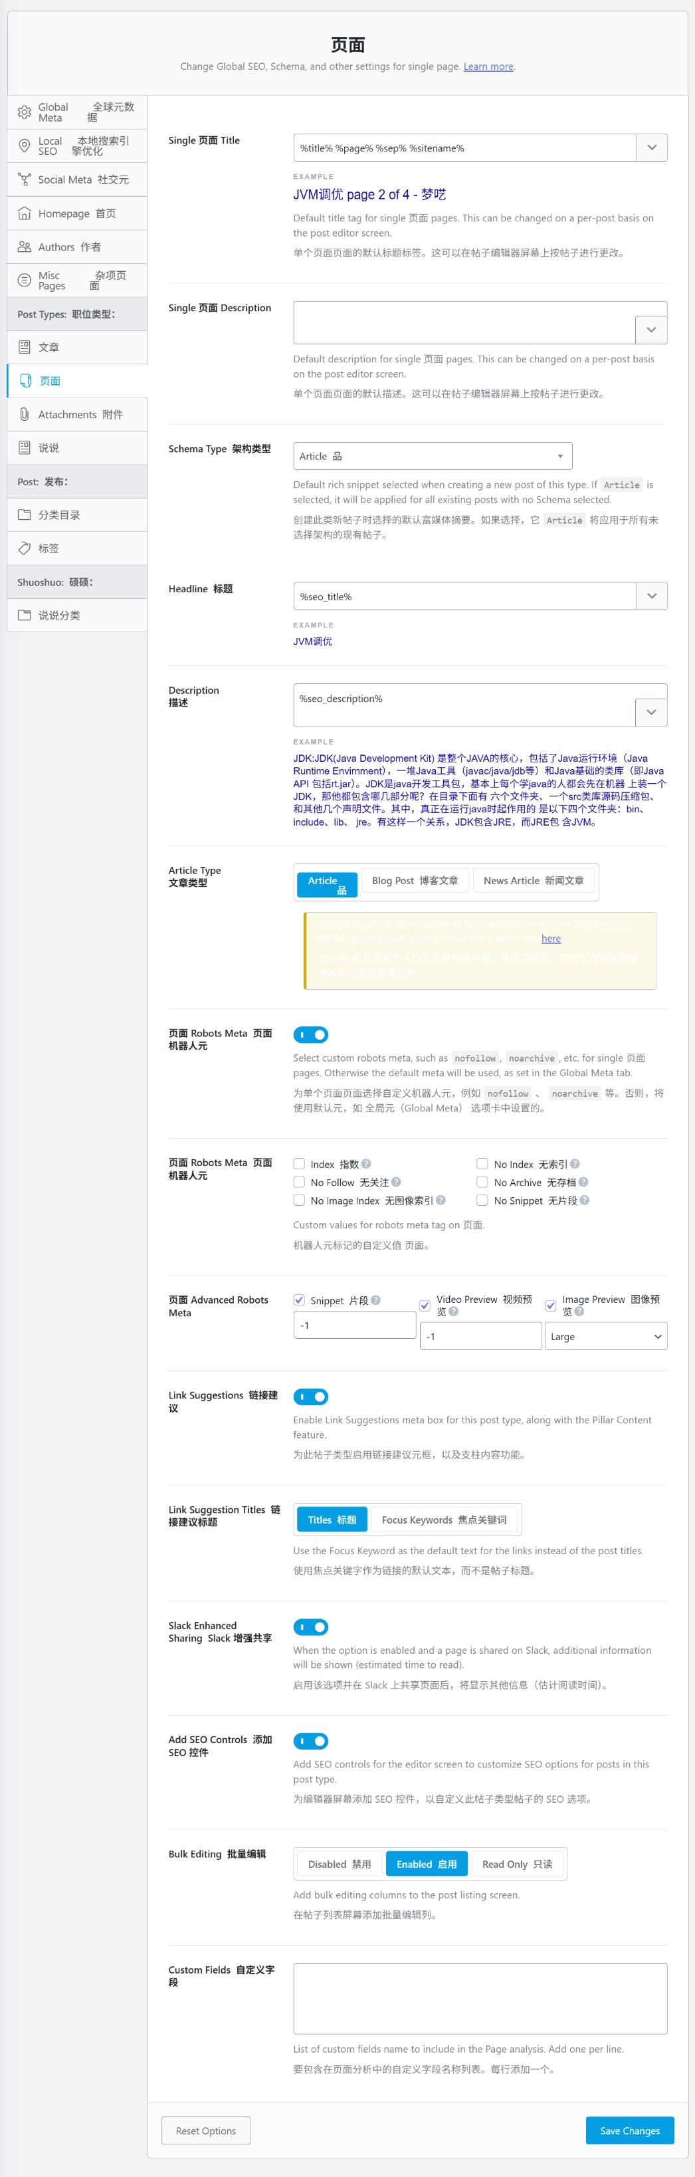695x2177 pixels.
Task: Check the Index robots checkbox
Action: (299, 1164)
